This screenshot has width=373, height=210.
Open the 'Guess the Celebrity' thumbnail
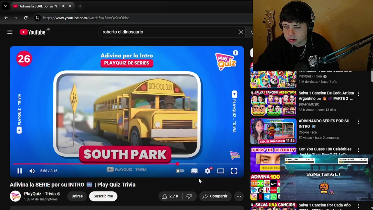coord(265,160)
